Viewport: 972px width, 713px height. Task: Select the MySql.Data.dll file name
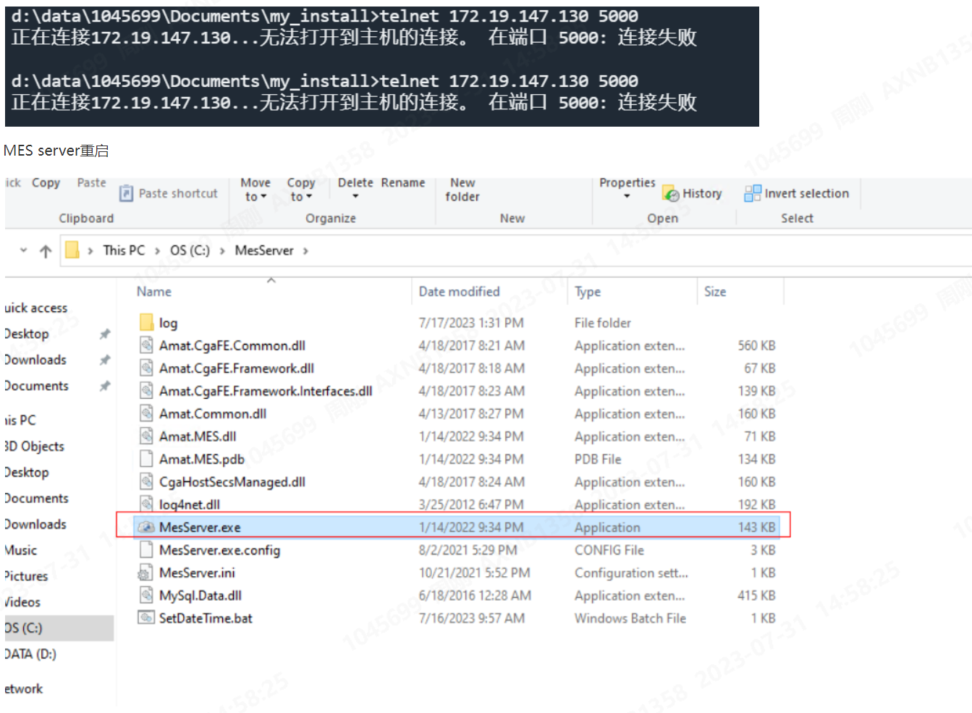tap(200, 595)
